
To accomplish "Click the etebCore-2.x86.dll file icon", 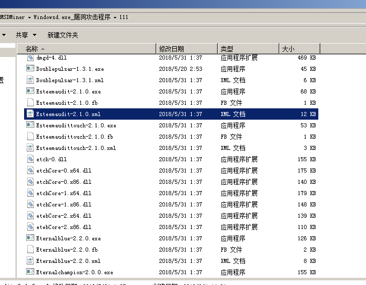I will (30, 227).
